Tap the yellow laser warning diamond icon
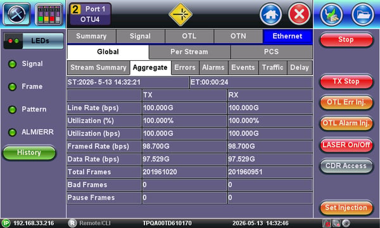 point(180,15)
